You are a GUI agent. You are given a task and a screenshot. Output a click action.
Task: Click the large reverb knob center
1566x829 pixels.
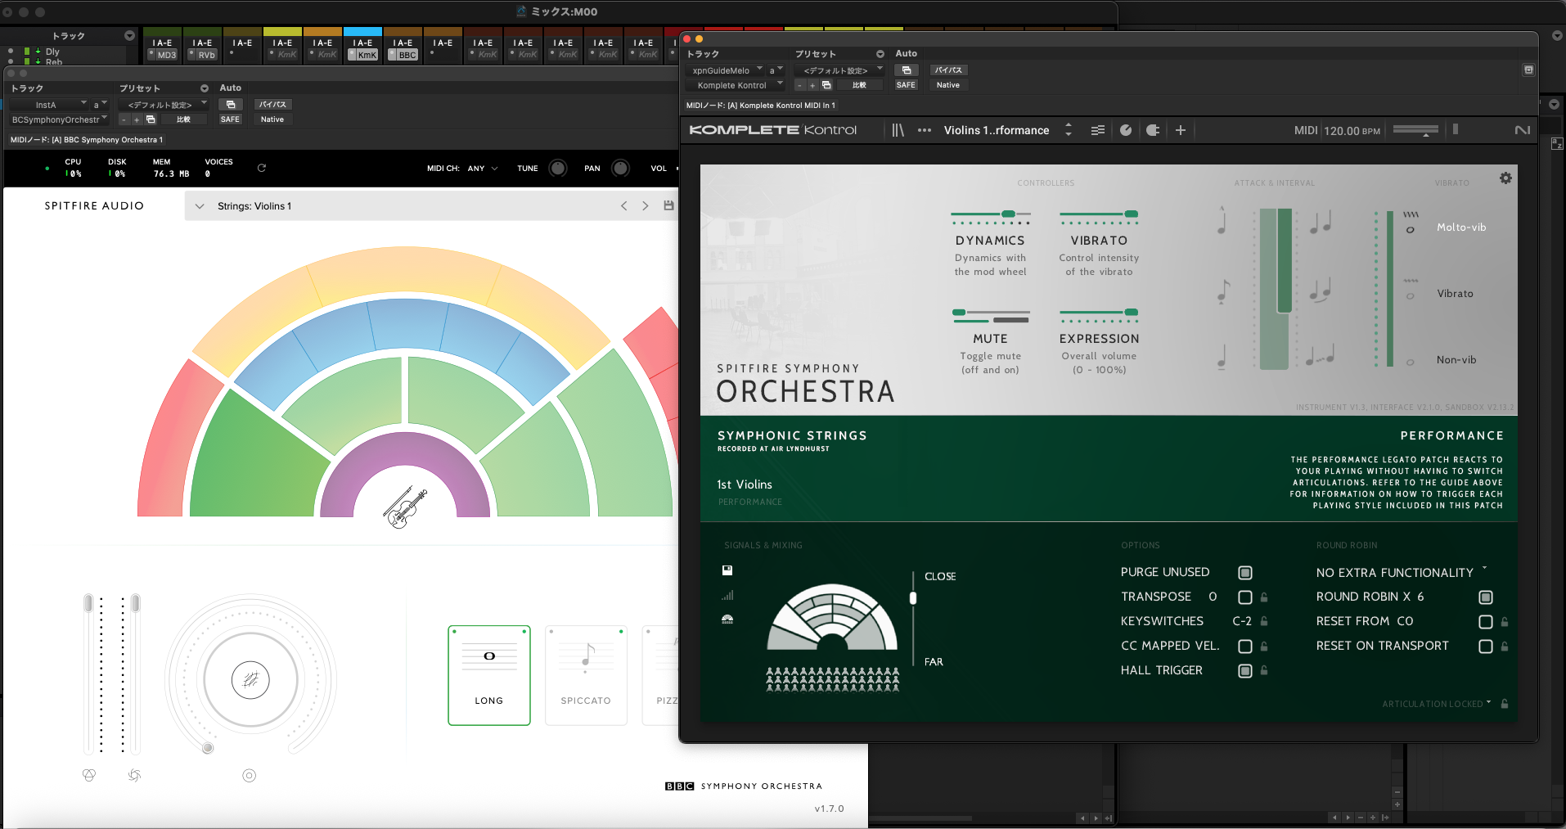(250, 680)
